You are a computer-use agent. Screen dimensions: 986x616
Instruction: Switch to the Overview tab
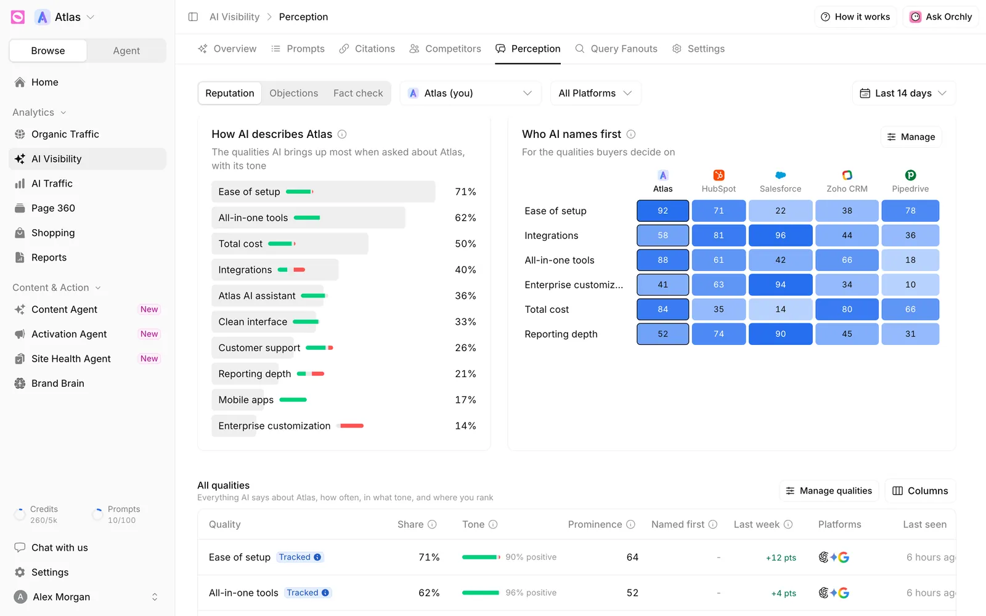point(227,49)
